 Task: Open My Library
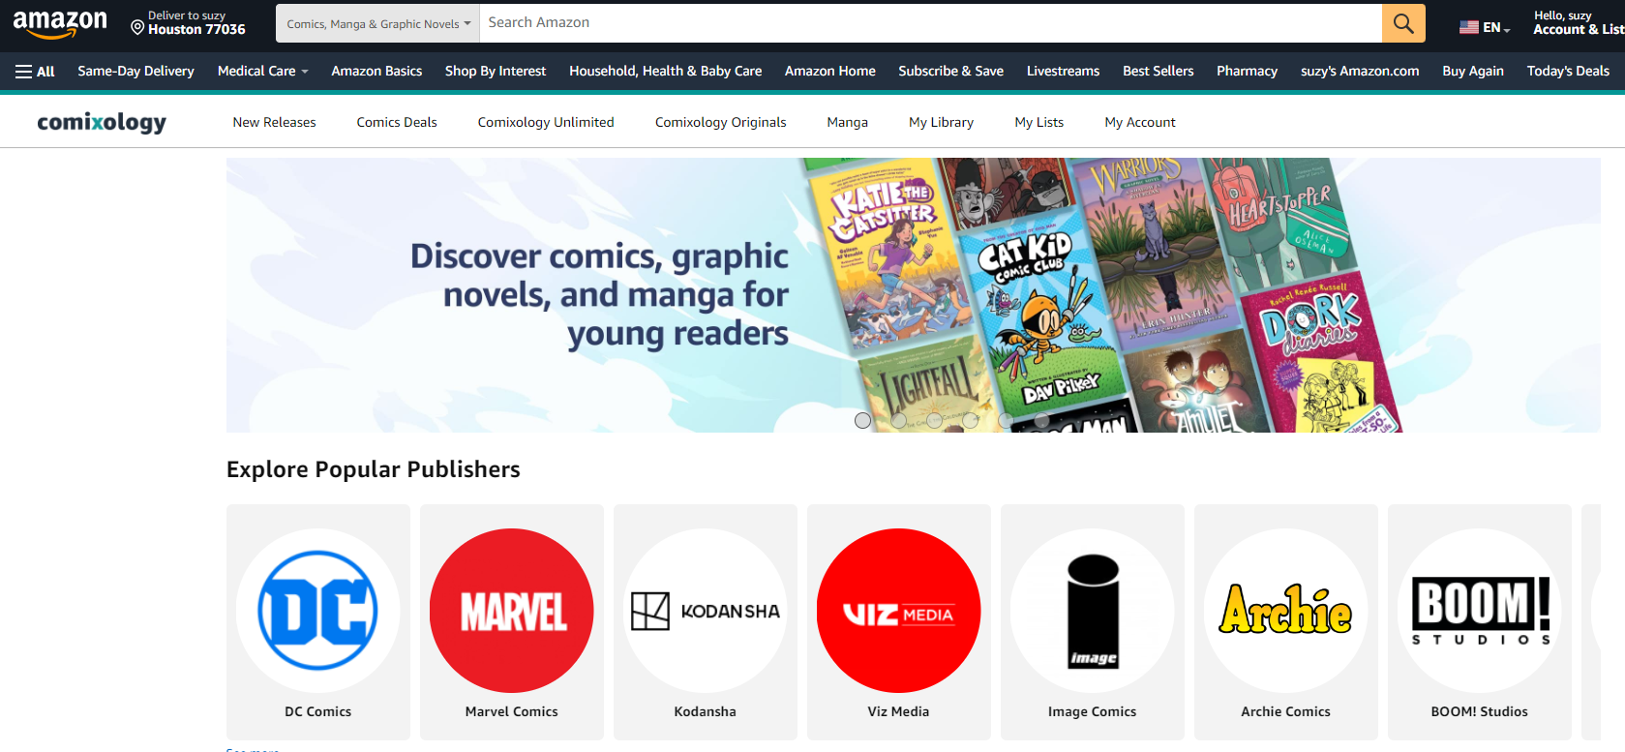click(x=942, y=123)
